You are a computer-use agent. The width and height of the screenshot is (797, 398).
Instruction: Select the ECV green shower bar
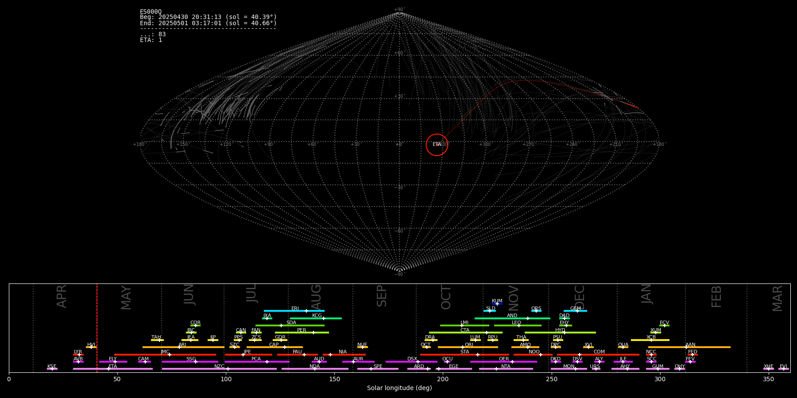click(664, 325)
